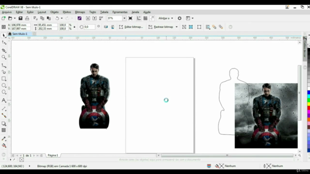
Task: Open the zoom level 37% dropdown arrow
Action: click(x=124, y=18)
